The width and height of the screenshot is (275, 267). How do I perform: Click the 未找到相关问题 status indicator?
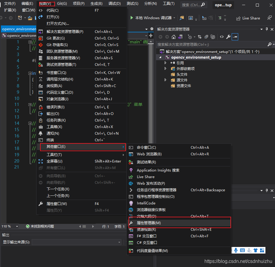(x=40, y=226)
